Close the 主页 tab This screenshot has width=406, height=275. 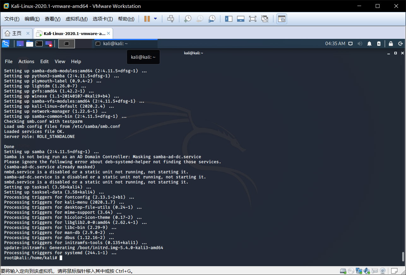point(28,33)
